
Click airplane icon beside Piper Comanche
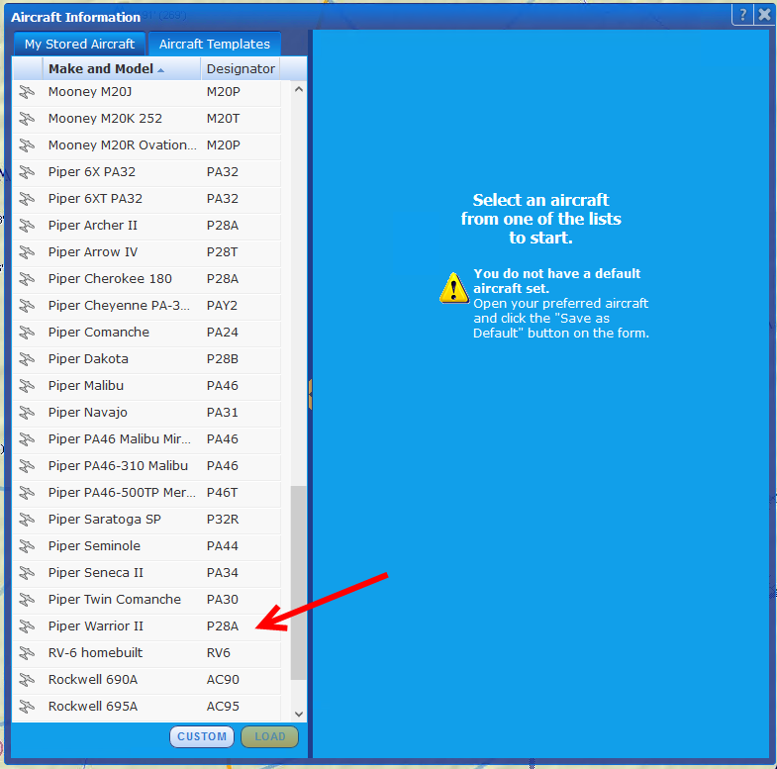click(x=27, y=333)
